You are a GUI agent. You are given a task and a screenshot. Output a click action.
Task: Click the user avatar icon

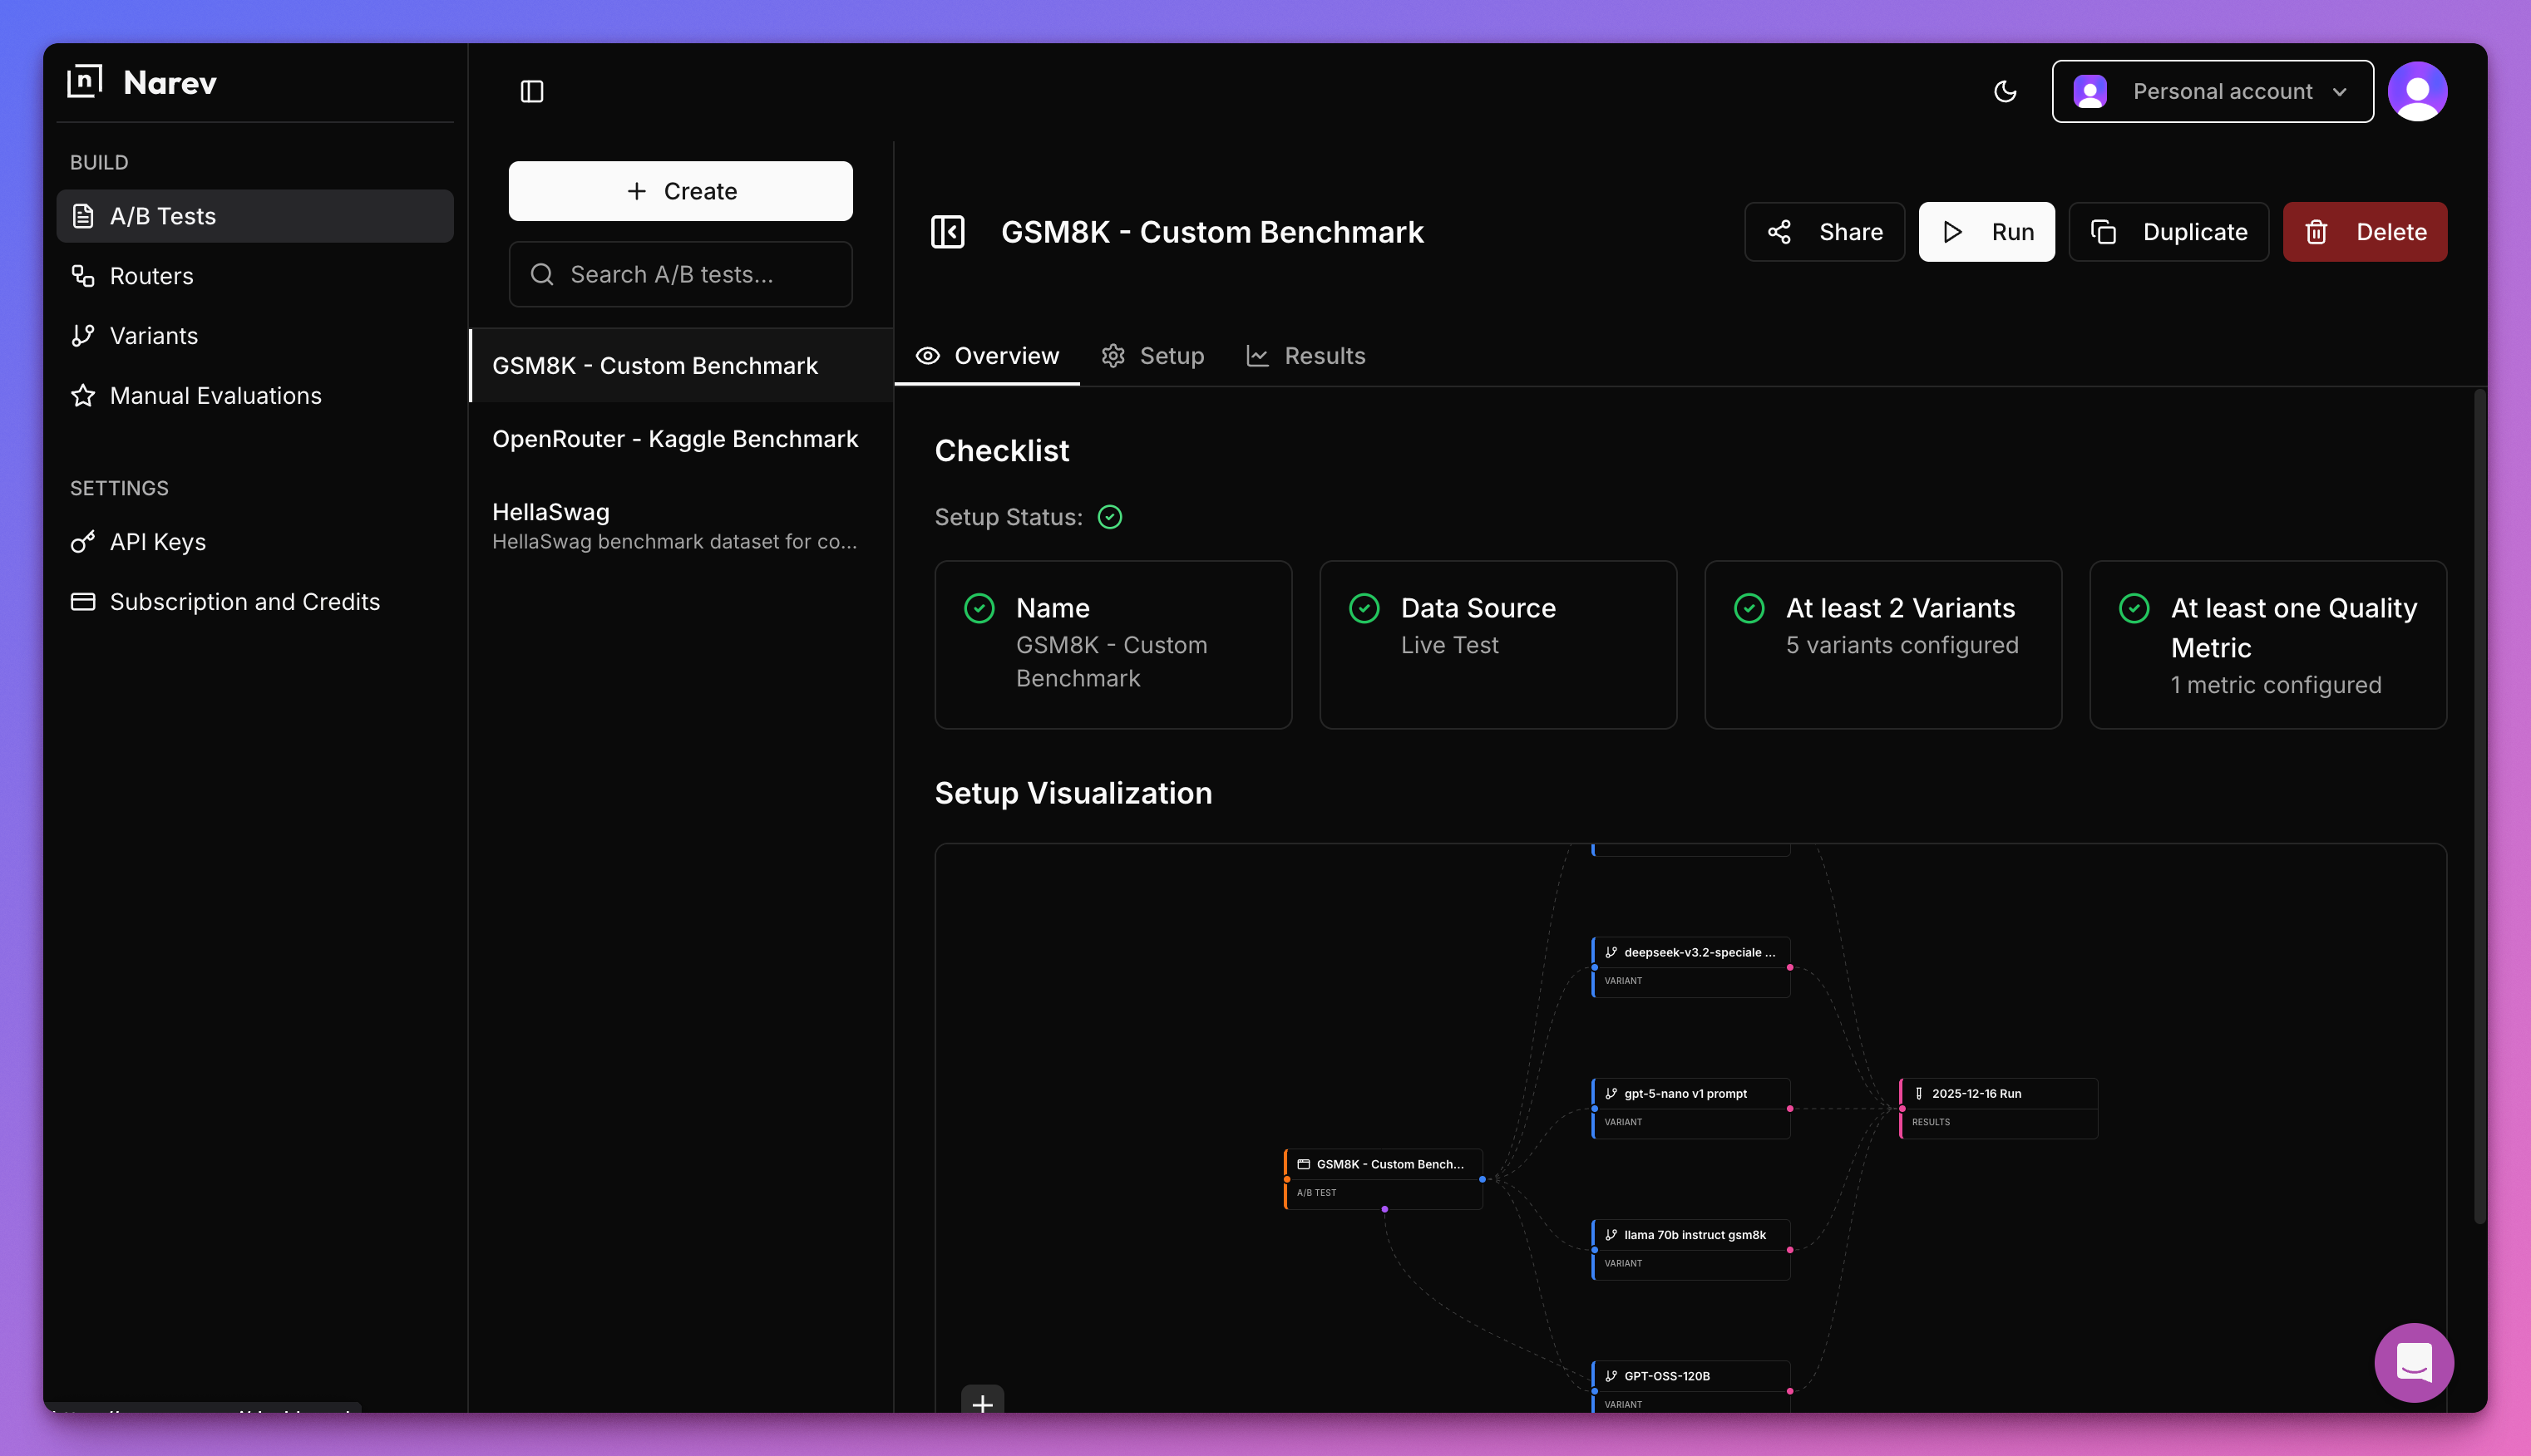(2417, 91)
